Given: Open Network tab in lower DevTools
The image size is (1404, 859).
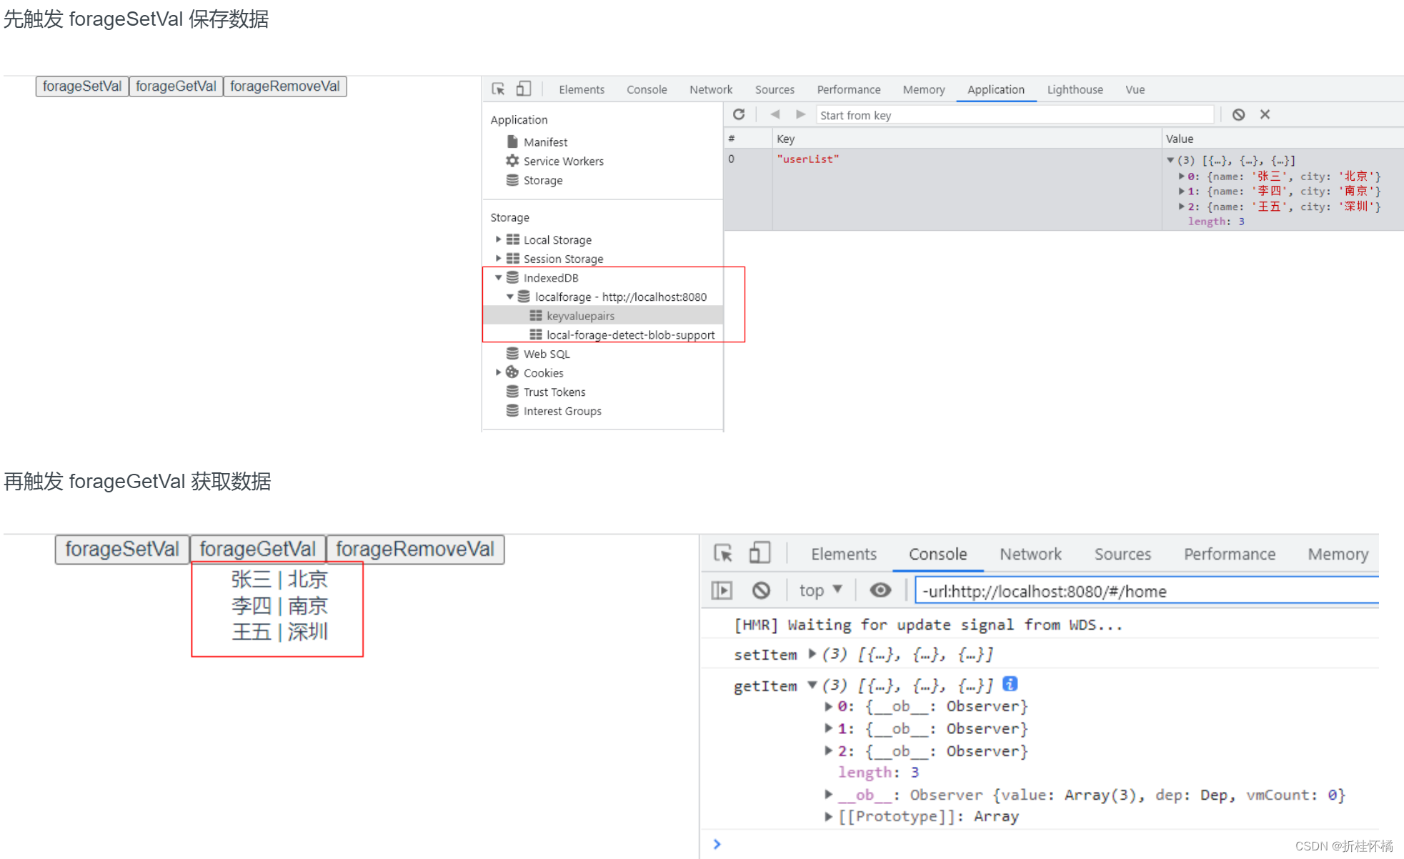Looking at the screenshot, I should pyautogui.click(x=1031, y=554).
